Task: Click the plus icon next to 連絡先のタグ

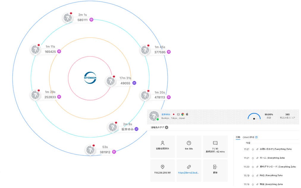Action: (x=166, y=128)
